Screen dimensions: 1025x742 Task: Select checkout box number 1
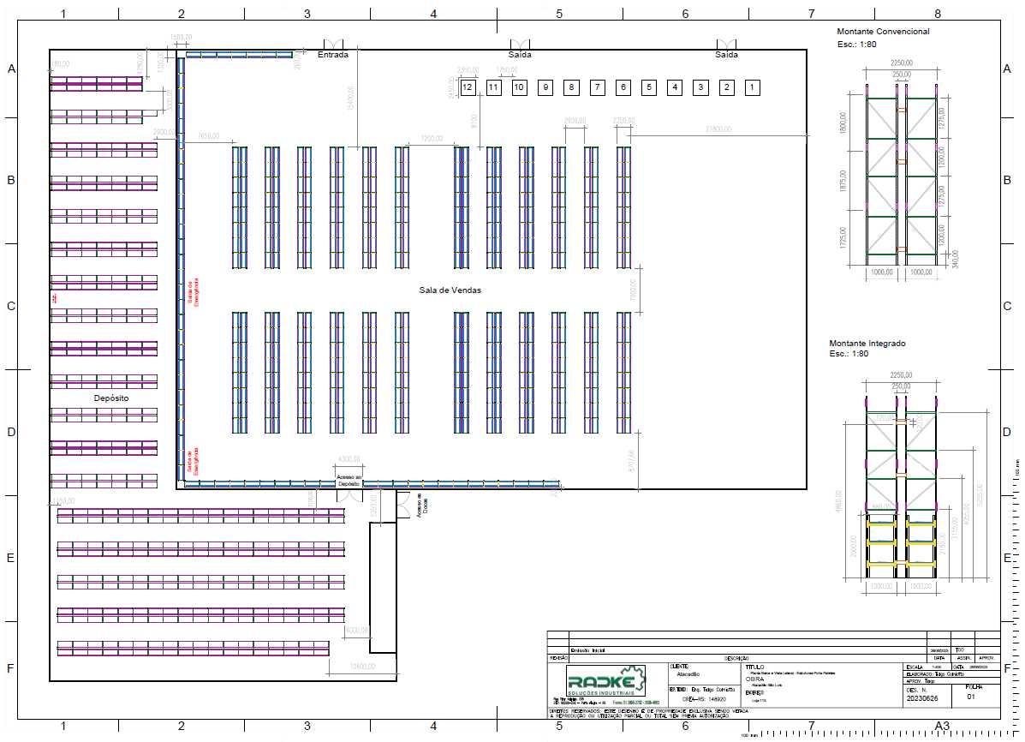click(752, 87)
